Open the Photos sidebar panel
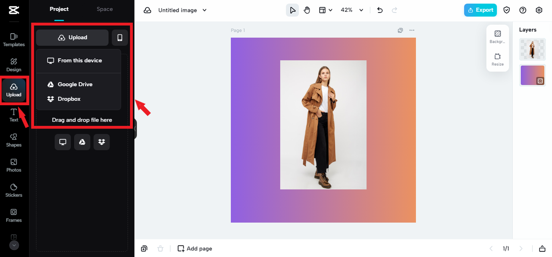Viewport: 552px width, 257px height. tap(14, 165)
